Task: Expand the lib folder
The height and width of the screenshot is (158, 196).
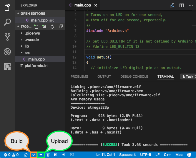Action: pyautogui.click(x=26, y=46)
